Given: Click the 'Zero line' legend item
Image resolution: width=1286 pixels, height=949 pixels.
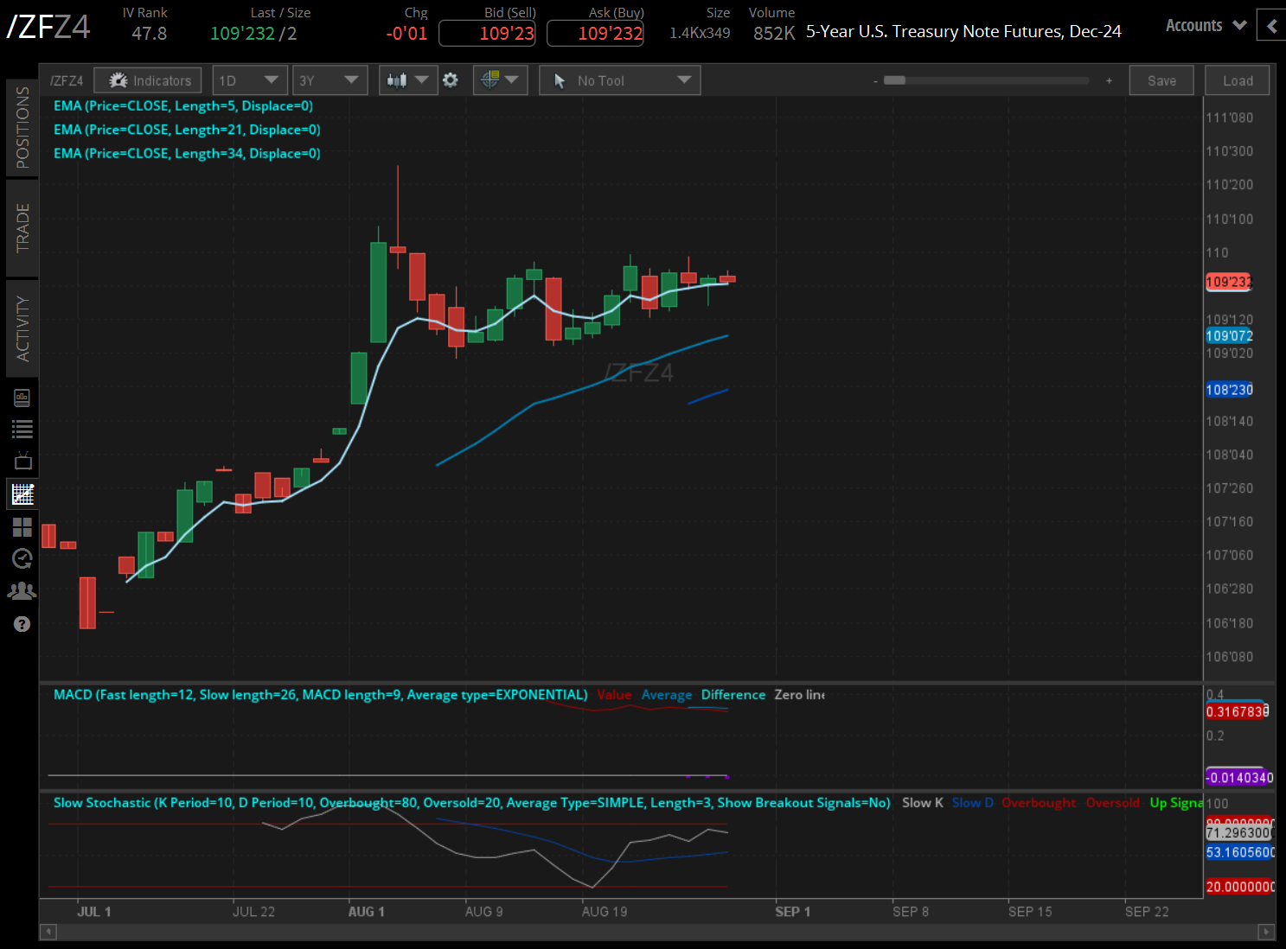Looking at the screenshot, I should tap(800, 695).
